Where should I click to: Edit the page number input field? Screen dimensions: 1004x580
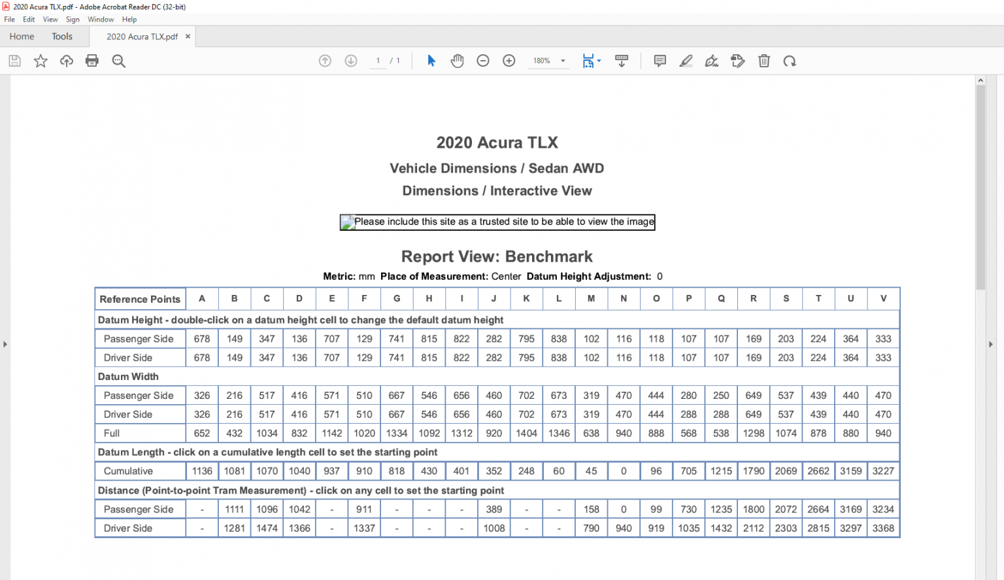(378, 60)
